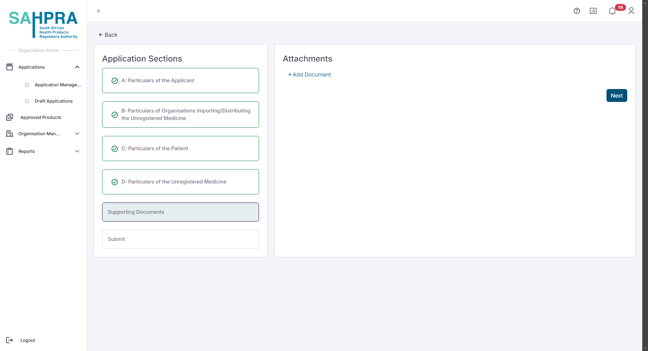Click the Next button
This screenshot has width=648, height=351.
[616, 95]
